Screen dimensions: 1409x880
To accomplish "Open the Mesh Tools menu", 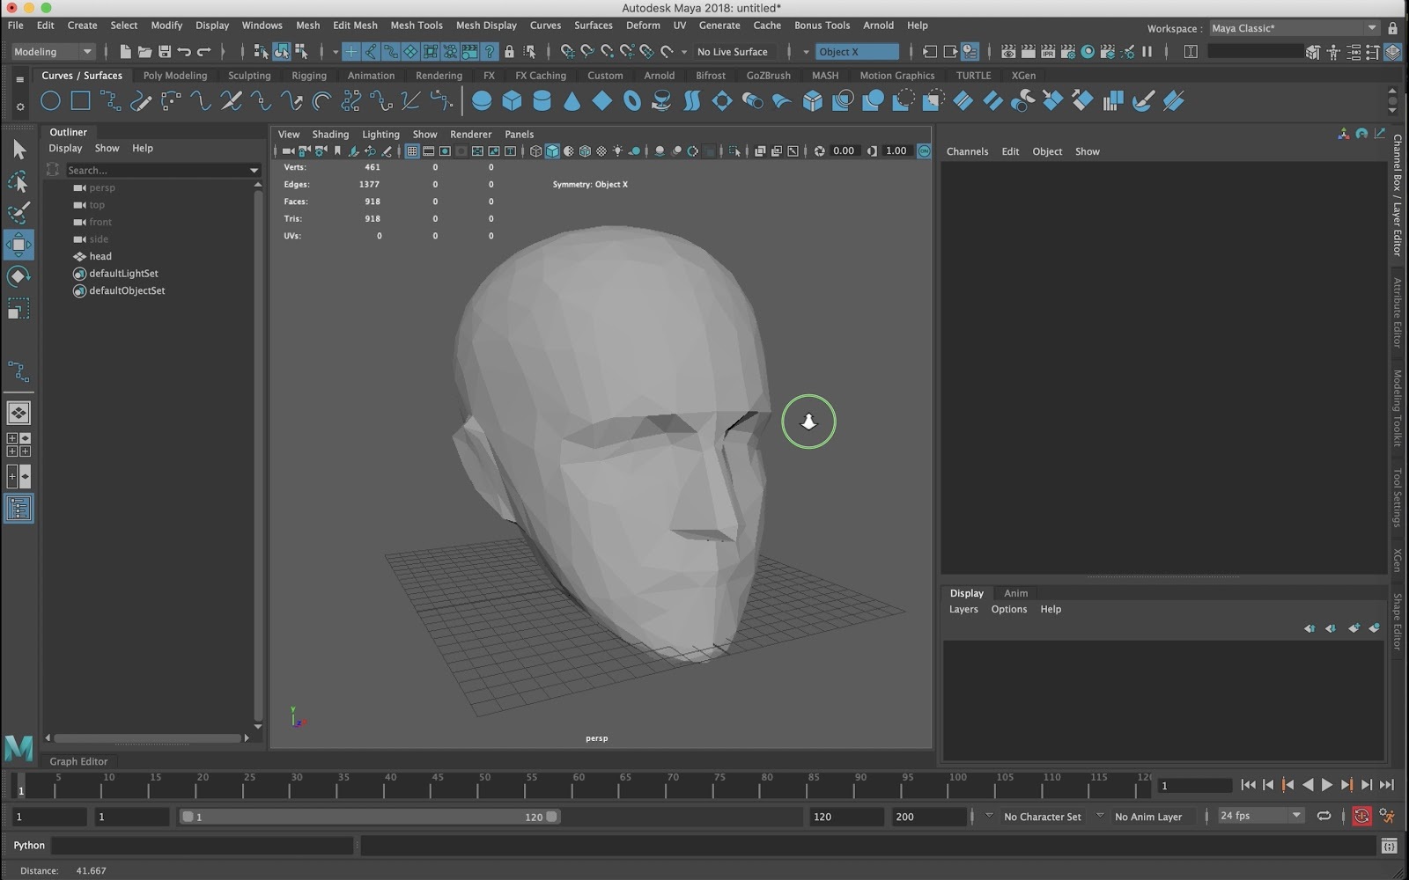I will [416, 26].
